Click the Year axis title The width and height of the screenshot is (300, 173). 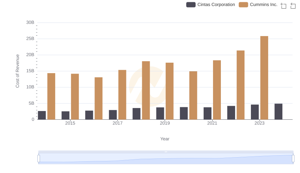tap(165, 139)
